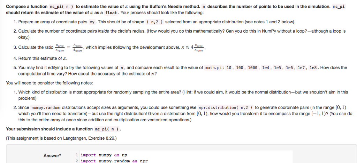Click the 'You will need to consider' notes heading
Viewport: 357px width, 163px height.
click(x=50, y=83)
